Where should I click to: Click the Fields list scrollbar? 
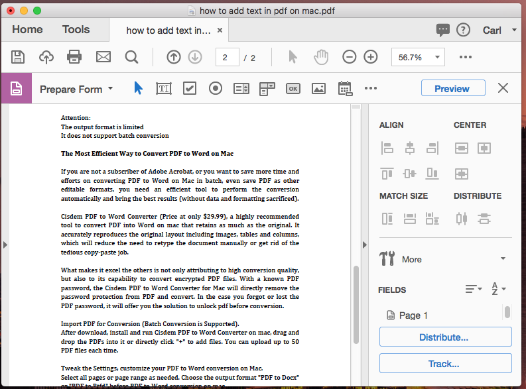pyautogui.click(x=507, y=312)
